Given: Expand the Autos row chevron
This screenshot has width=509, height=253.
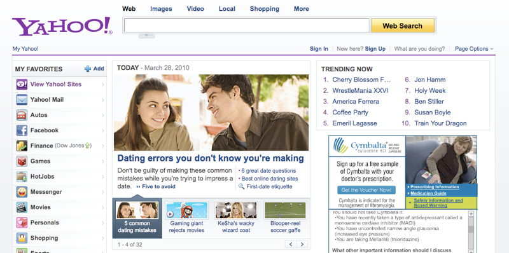Looking at the screenshot, I should [102, 115].
